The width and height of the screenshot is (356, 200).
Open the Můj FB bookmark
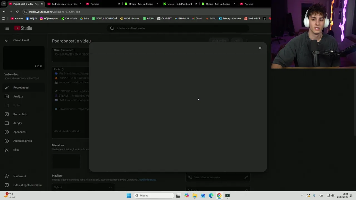[31, 19]
